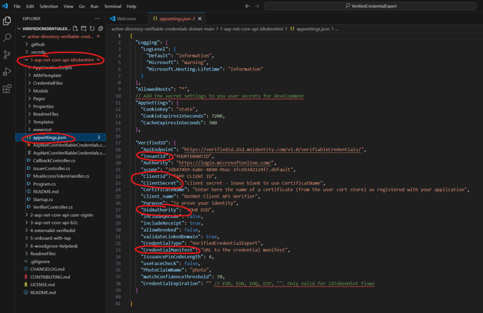483x313 pixels.
Task: Open CHANGELOG.md file
Action: tap(47, 269)
